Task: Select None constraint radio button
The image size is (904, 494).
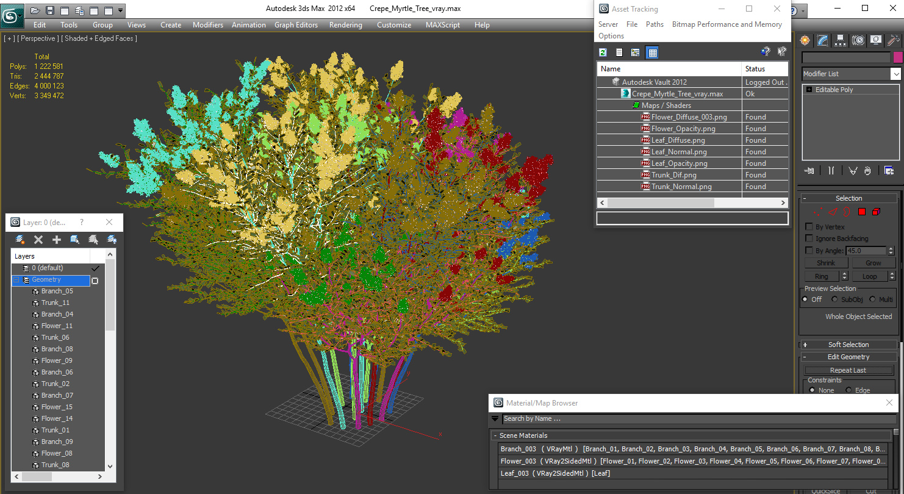Action: click(x=812, y=390)
